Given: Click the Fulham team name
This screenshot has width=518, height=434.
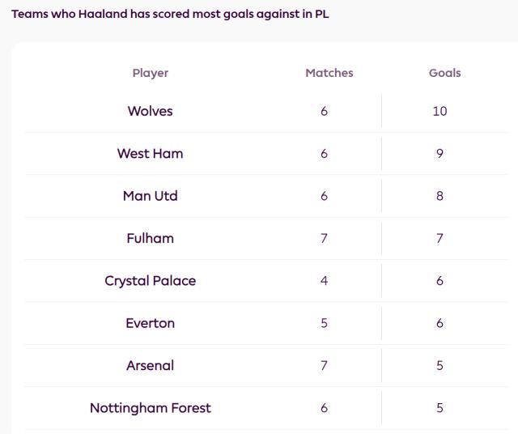Looking at the screenshot, I should pos(151,238).
